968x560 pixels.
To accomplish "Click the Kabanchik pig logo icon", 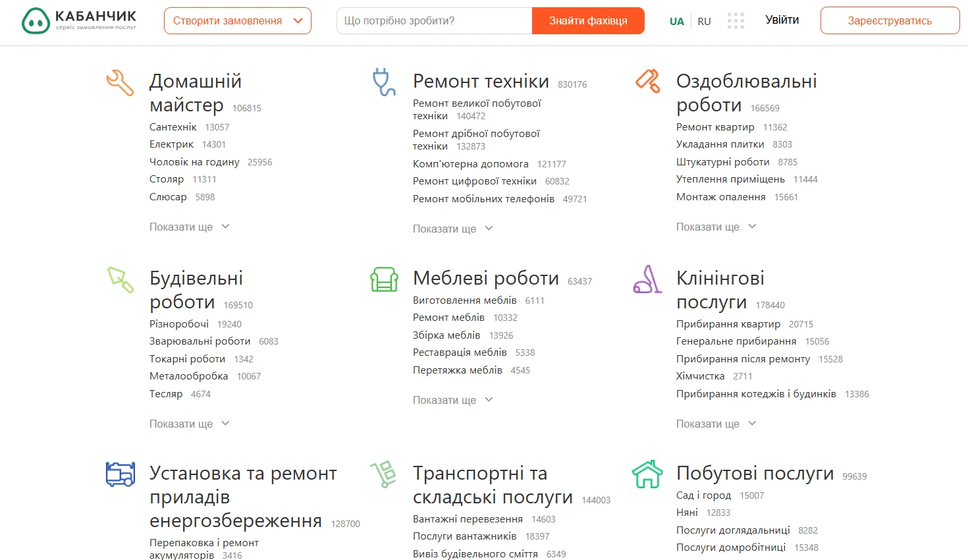I will click(36, 21).
